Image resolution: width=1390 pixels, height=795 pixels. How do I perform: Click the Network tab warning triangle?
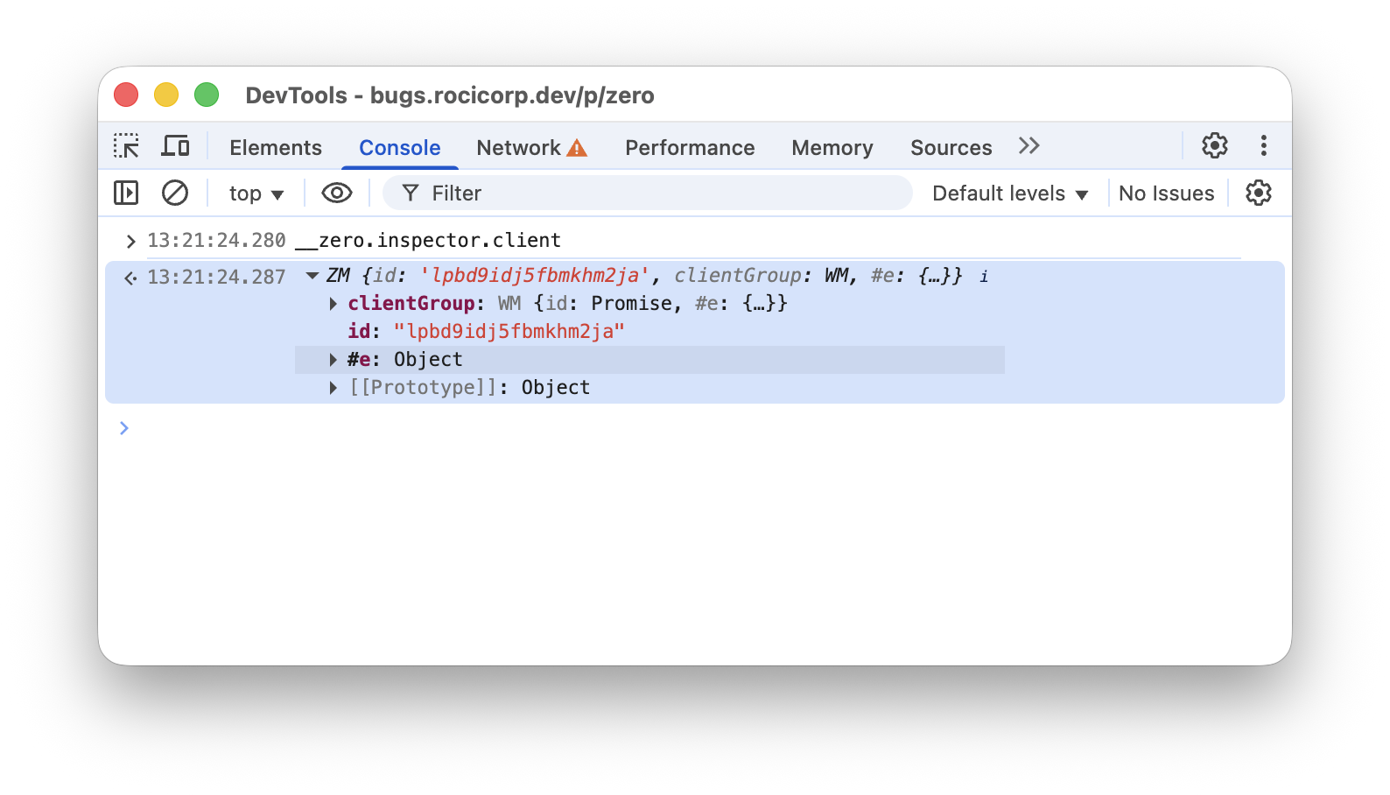point(577,148)
